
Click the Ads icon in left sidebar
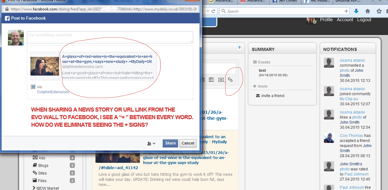(x=35, y=158)
